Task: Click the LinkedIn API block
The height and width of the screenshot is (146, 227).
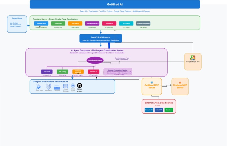Action: (x=149, y=110)
